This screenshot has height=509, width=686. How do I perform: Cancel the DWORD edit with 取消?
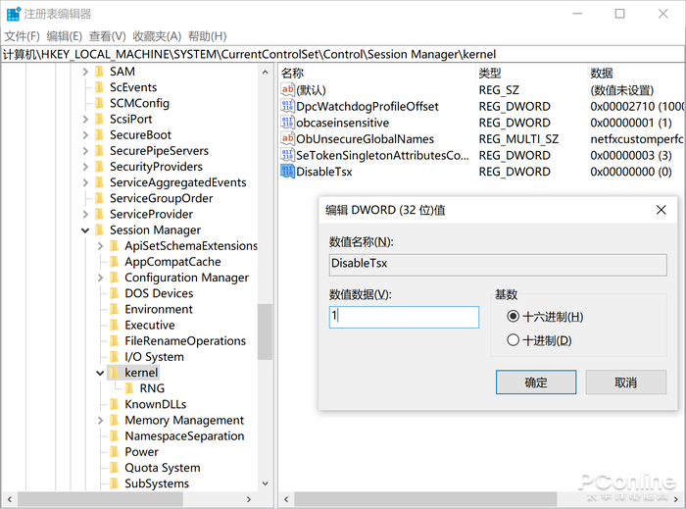tap(625, 382)
